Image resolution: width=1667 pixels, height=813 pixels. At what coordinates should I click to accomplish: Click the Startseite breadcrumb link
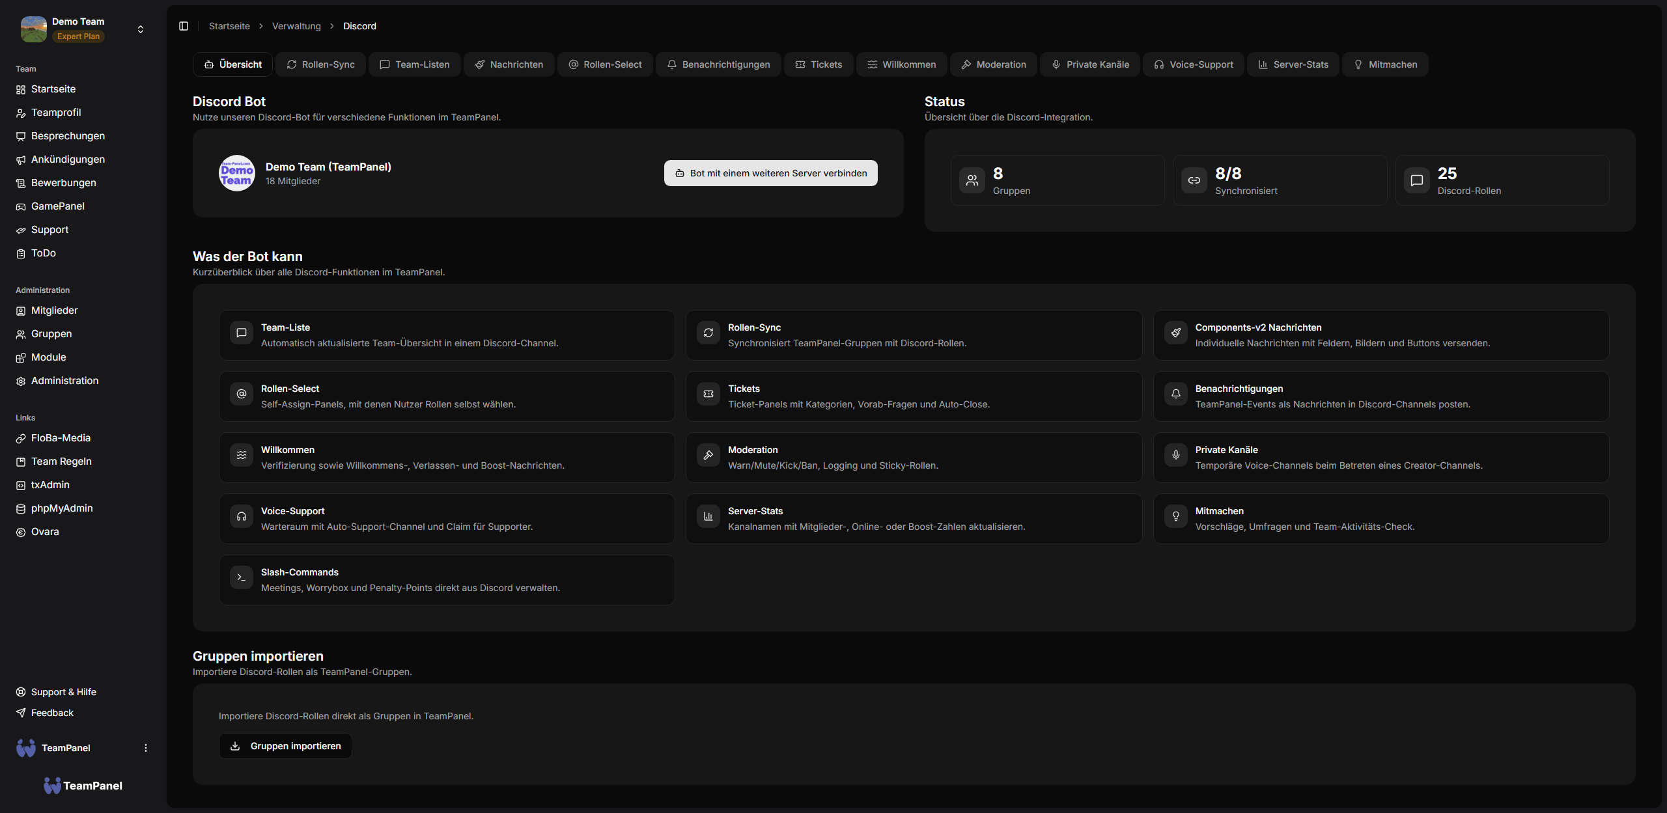(229, 26)
